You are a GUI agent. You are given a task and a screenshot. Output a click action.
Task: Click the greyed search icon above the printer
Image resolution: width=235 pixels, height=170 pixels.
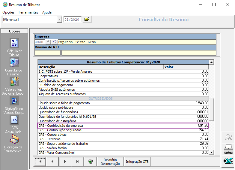coord(228,137)
